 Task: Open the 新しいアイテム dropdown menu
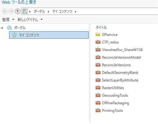[x=30, y=19]
